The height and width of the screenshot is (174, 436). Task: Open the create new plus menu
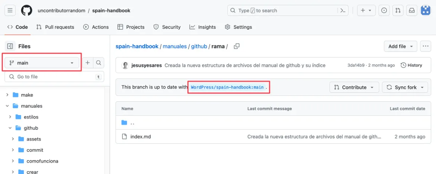(x=366, y=10)
